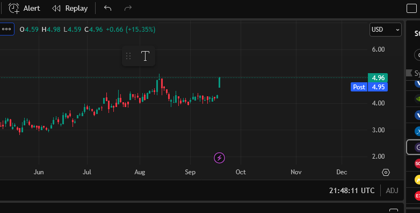Start bar Replay mode
The image size is (420, 213).
(x=70, y=8)
